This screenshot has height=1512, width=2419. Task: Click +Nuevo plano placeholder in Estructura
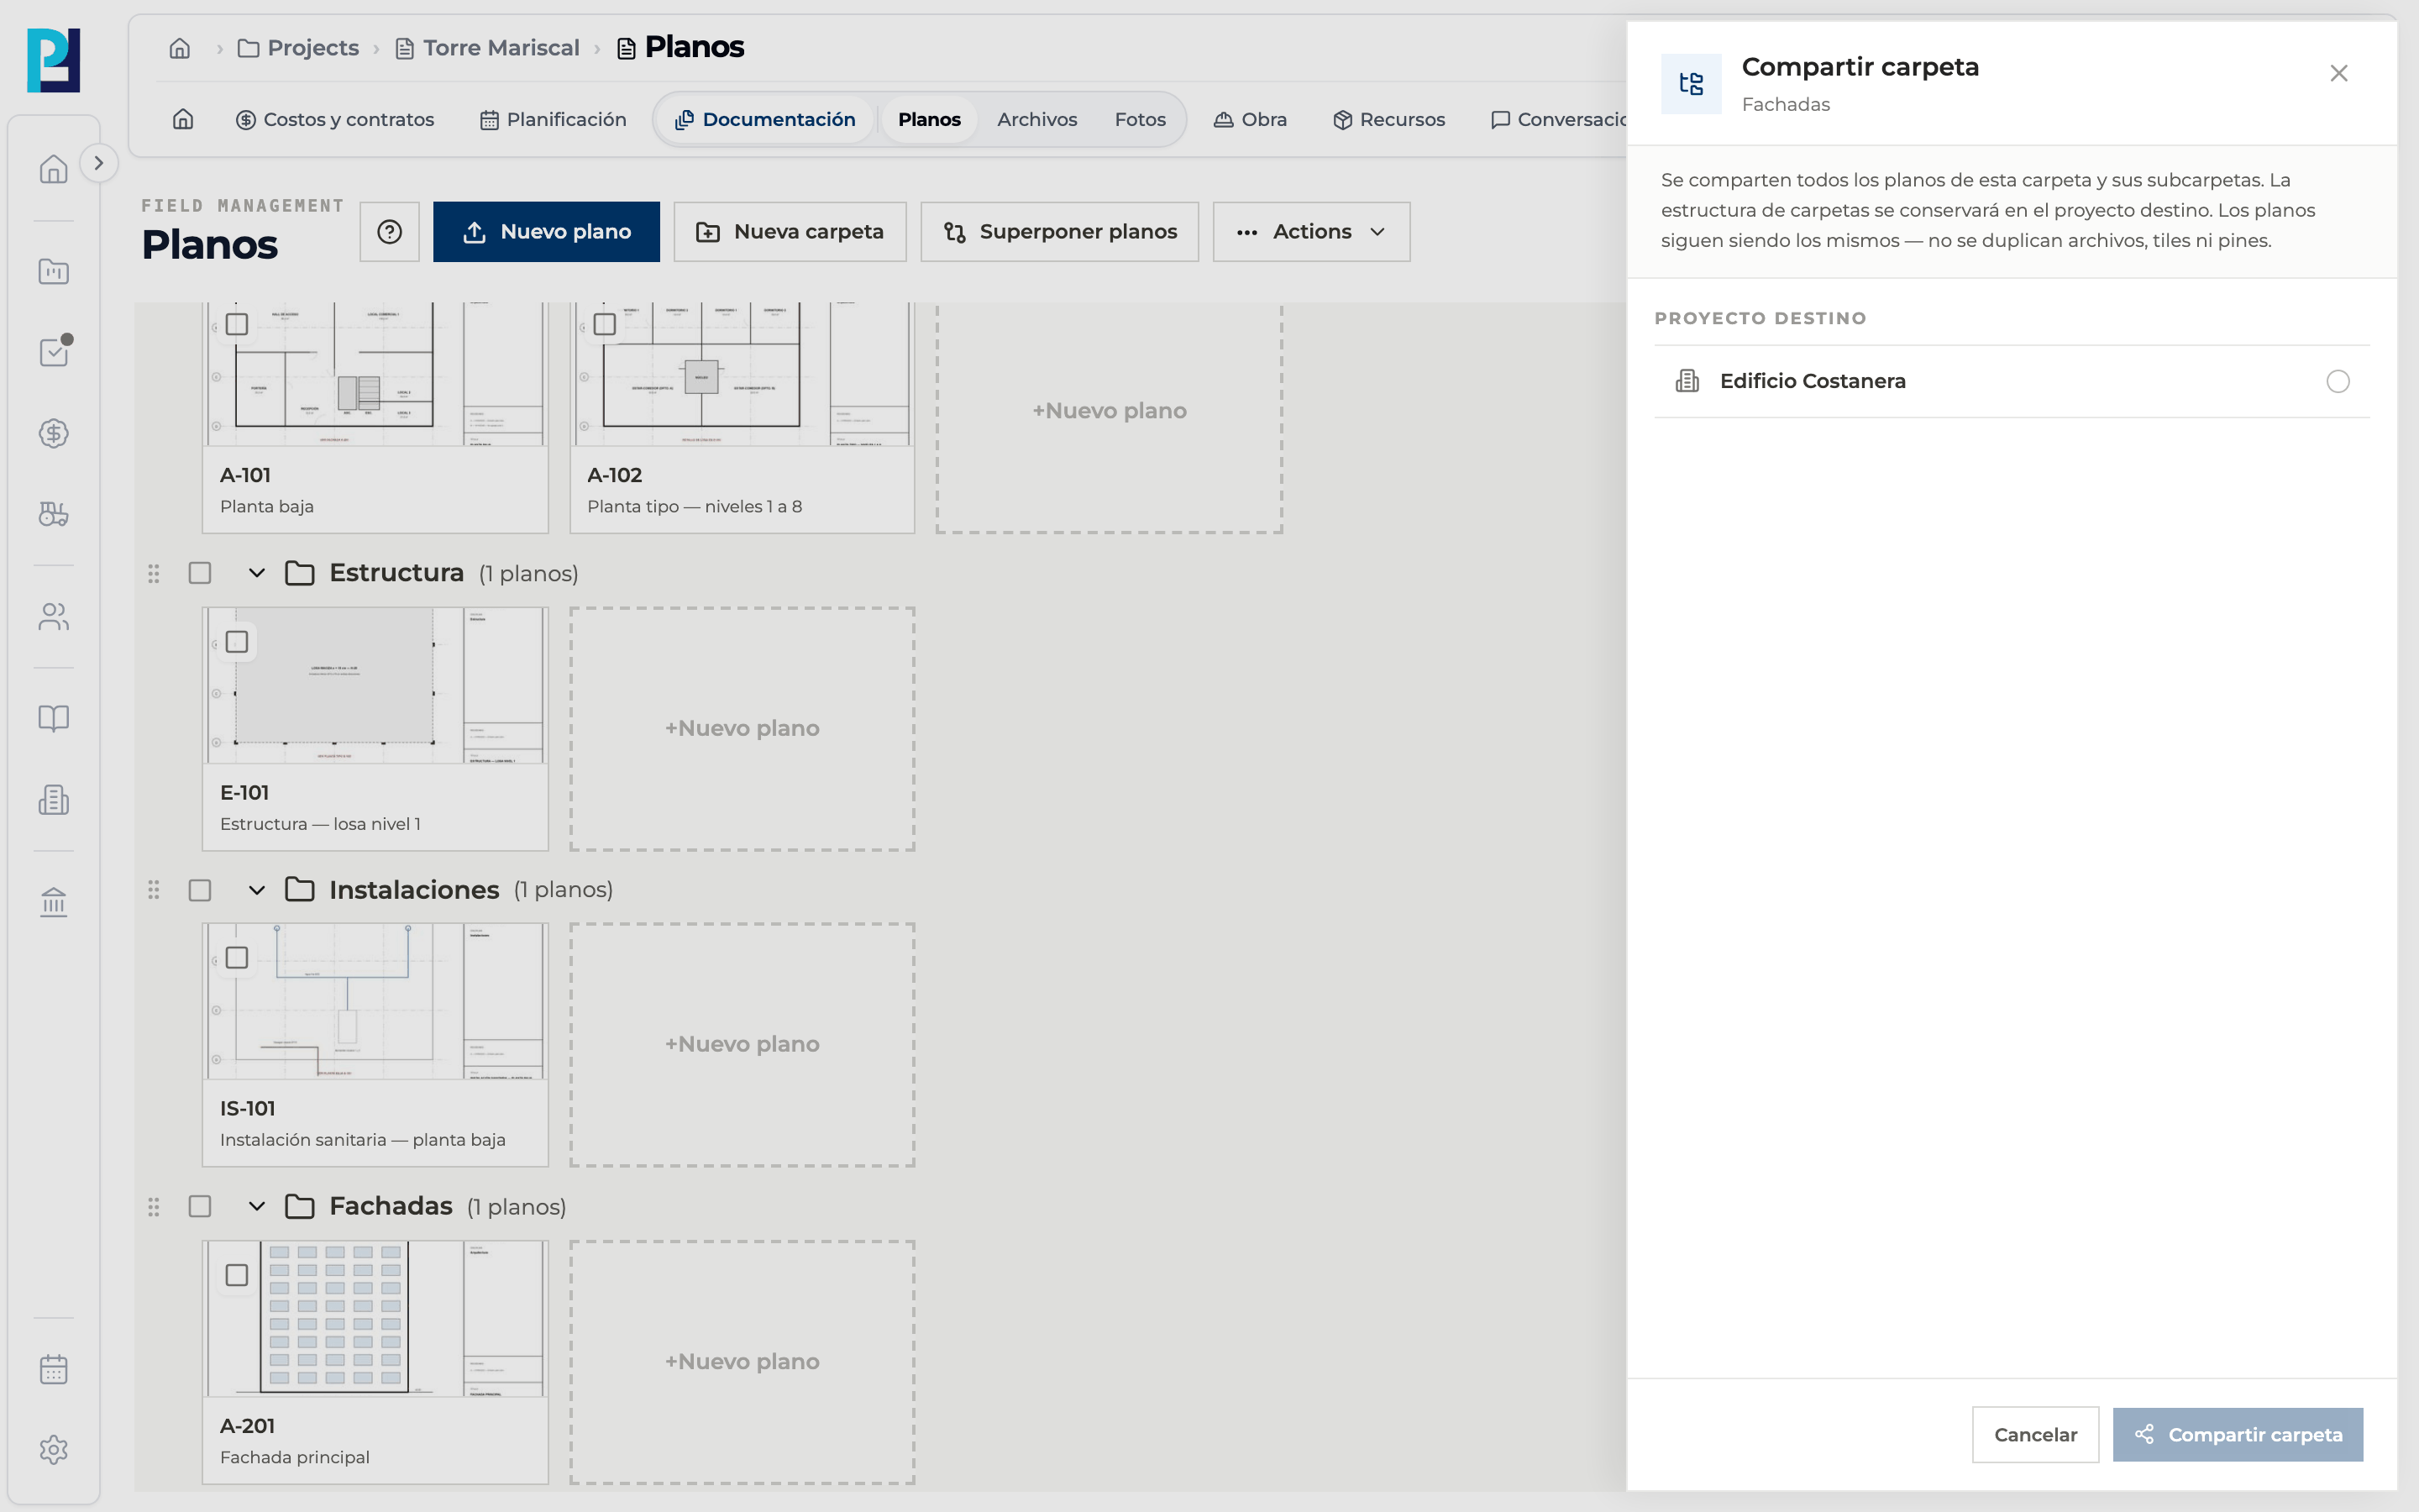(742, 729)
